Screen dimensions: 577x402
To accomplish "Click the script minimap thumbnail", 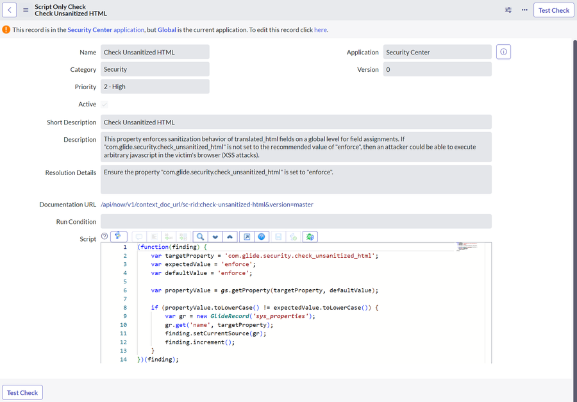I will pyautogui.click(x=466, y=246).
